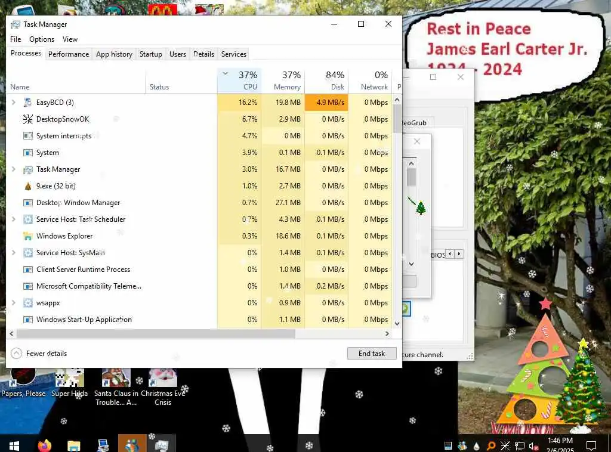Switch to the App history tab
The image size is (611, 452).
(114, 54)
